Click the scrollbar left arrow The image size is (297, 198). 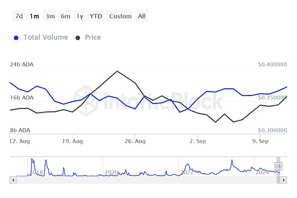pyautogui.click(x=12, y=180)
